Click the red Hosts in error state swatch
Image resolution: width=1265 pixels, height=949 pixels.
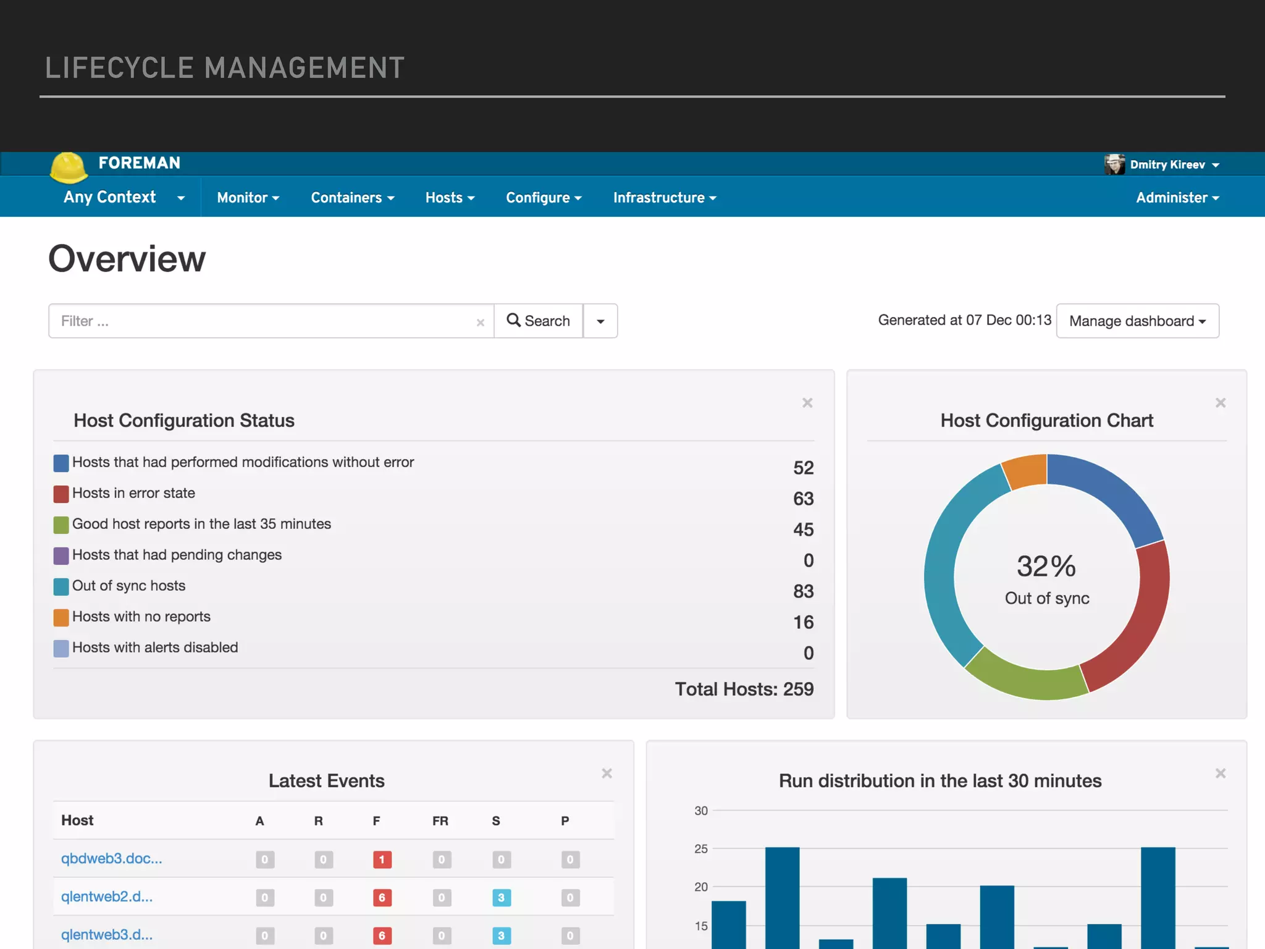[x=61, y=494]
